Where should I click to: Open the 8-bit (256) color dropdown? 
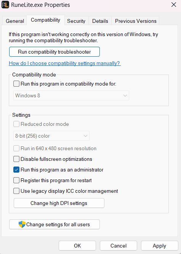(x=51, y=136)
